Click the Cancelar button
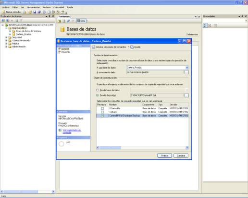The width and height of the screenshot is (248, 198). pos(181,156)
